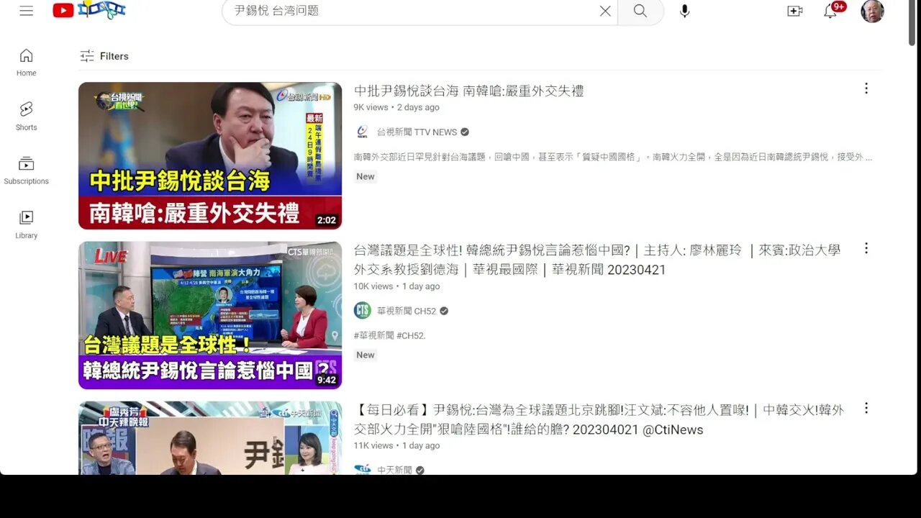
Task: Open the account avatar menu
Action: tap(872, 11)
